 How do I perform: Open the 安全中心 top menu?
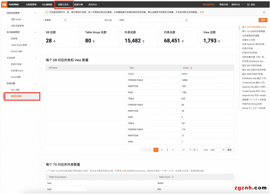[x=93, y=5]
